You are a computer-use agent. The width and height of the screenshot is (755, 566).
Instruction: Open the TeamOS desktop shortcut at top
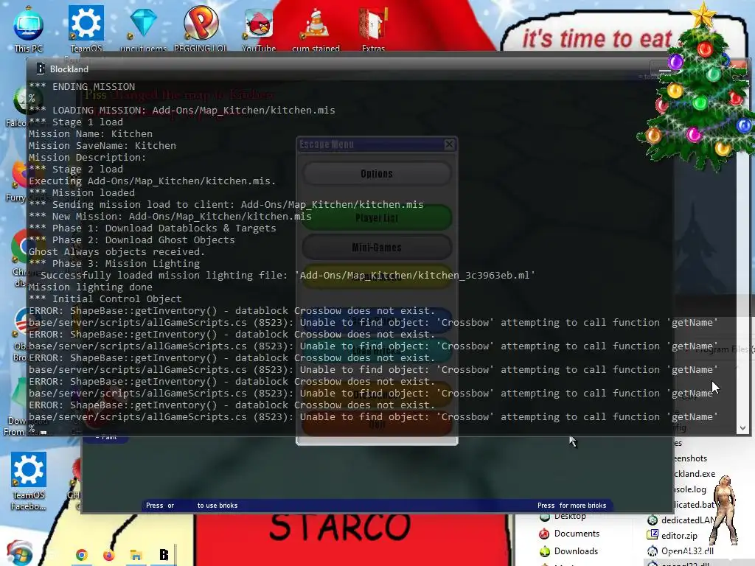(86, 28)
